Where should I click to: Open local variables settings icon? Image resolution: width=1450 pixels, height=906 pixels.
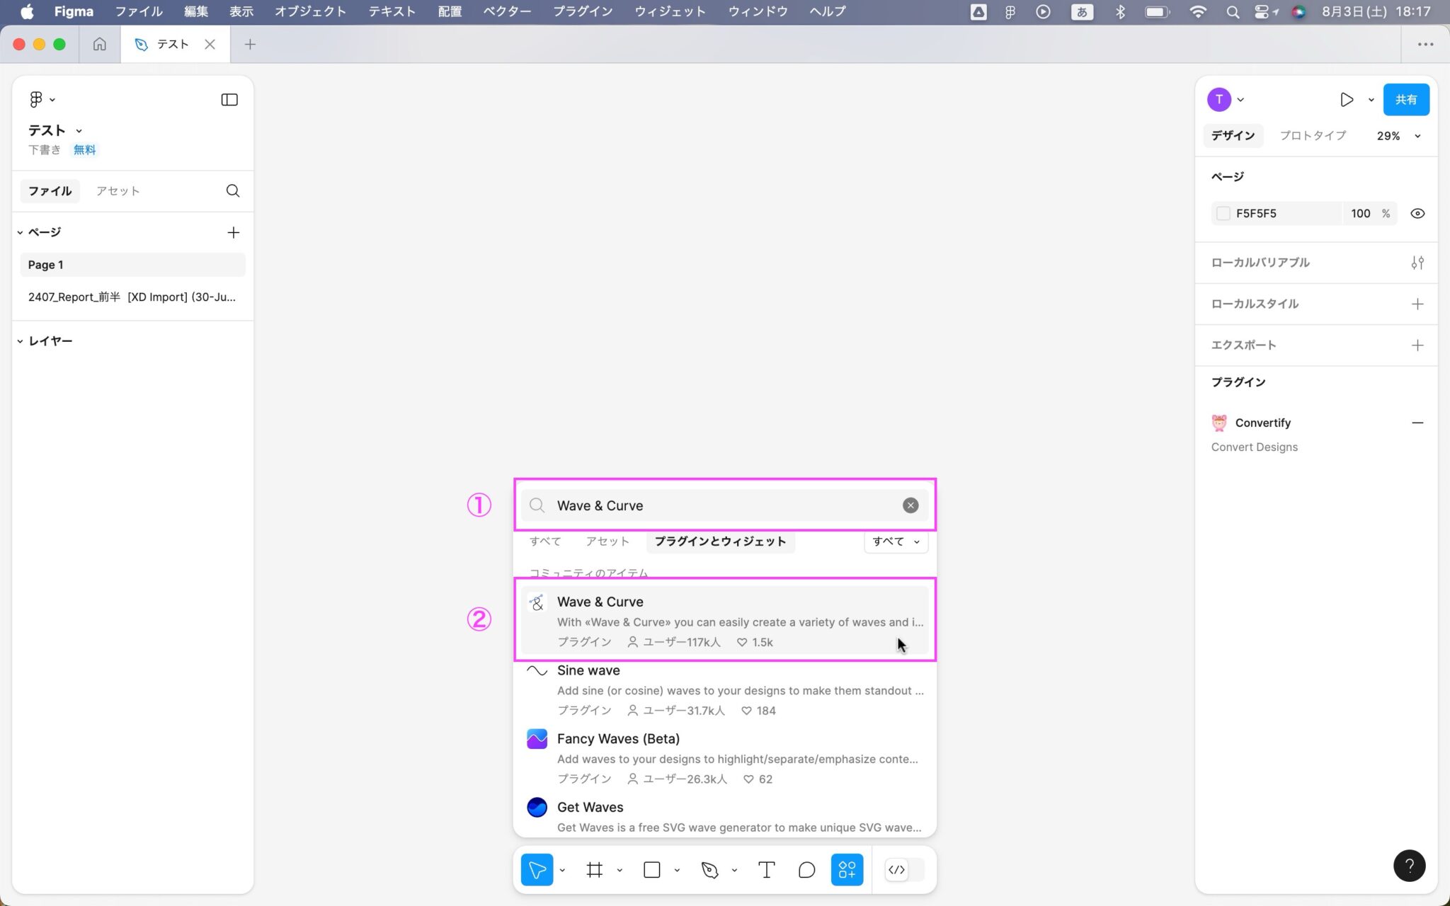(x=1417, y=263)
